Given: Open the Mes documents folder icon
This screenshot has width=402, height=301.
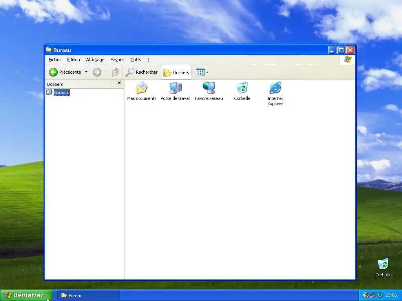Looking at the screenshot, I should point(141,88).
